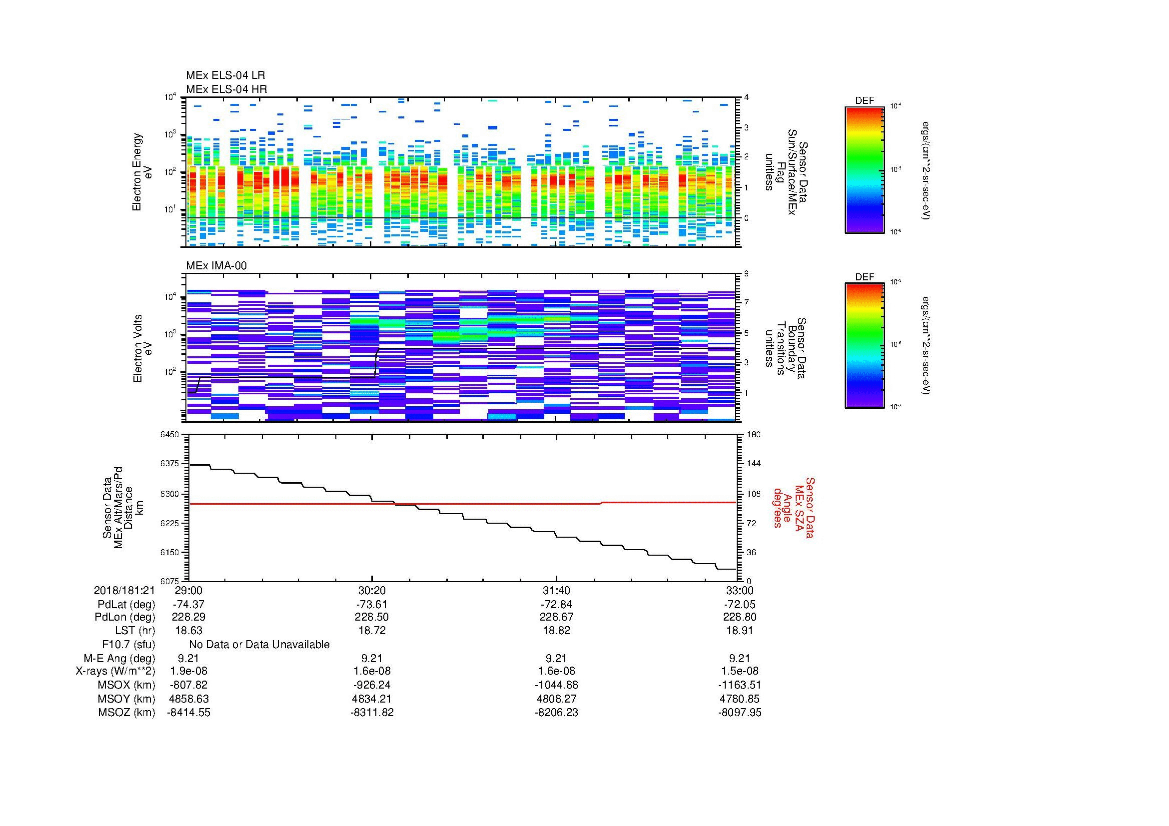Click the 33:00 end time label
1169x826 pixels.
coord(740,591)
